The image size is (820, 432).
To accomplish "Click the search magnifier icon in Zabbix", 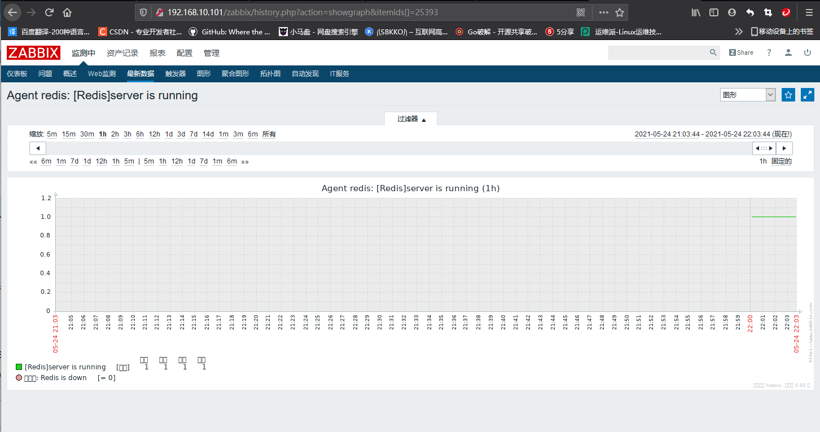I will point(713,52).
